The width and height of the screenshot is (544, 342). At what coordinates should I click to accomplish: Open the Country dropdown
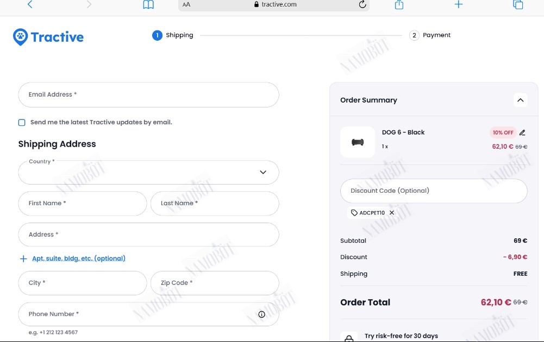148,172
